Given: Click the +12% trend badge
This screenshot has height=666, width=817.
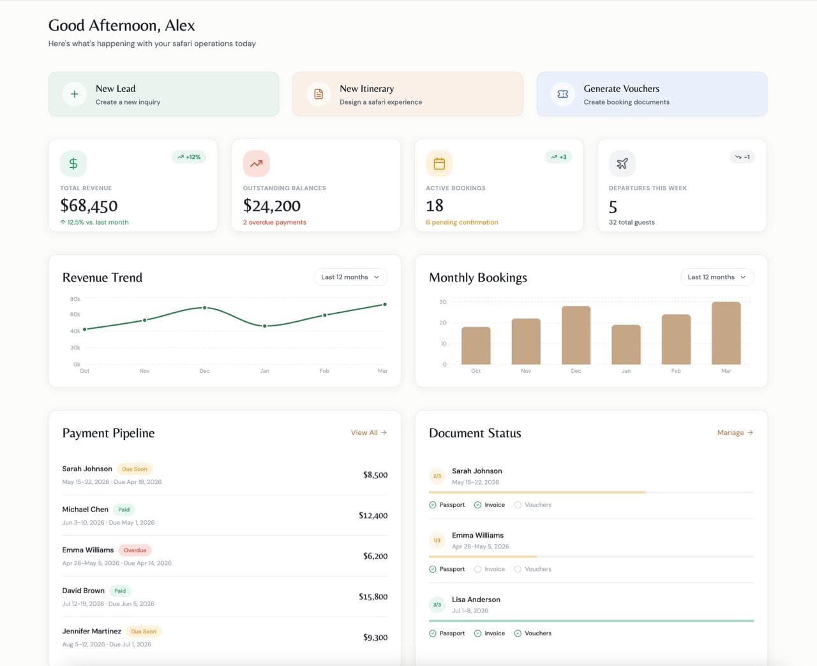Looking at the screenshot, I should click(x=189, y=156).
